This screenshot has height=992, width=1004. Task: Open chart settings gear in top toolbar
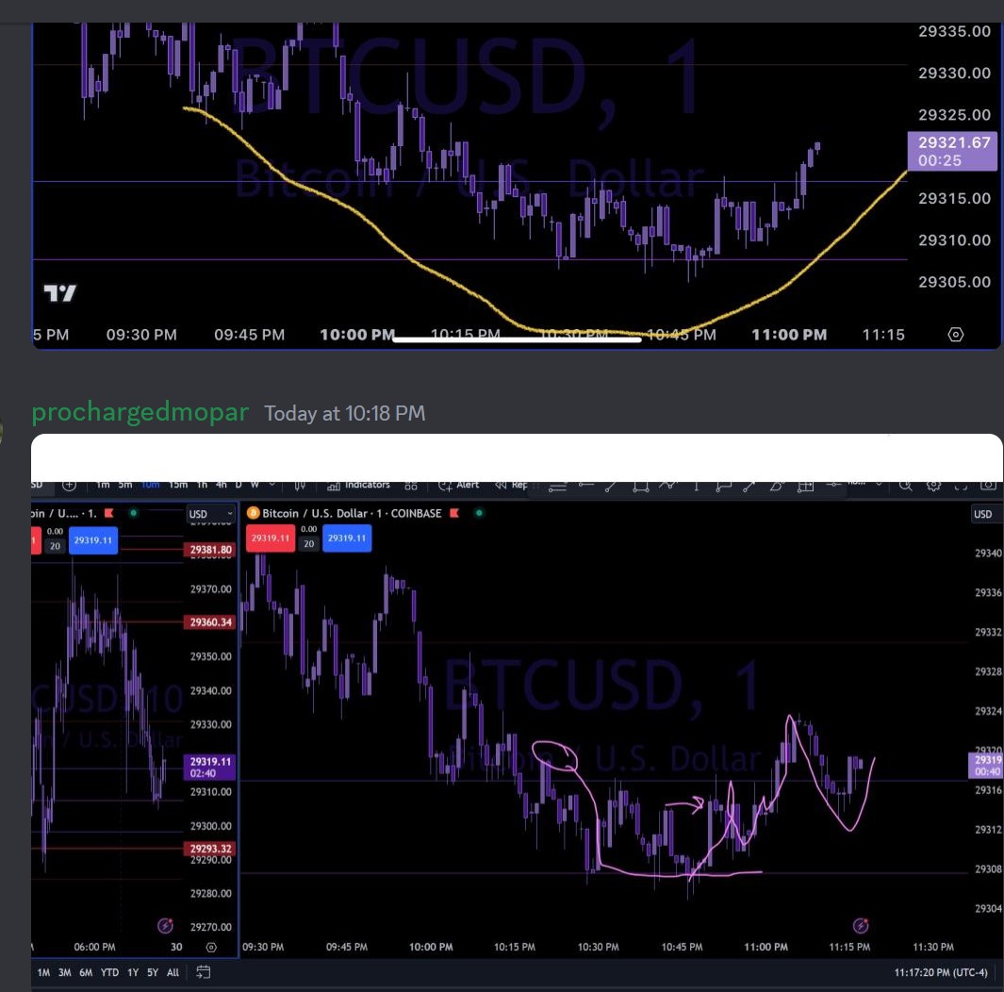pyautogui.click(x=933, y=485)
